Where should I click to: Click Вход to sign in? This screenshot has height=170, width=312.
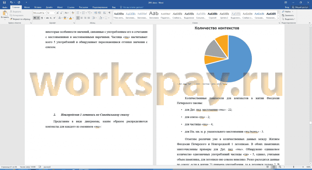(287, 7)
